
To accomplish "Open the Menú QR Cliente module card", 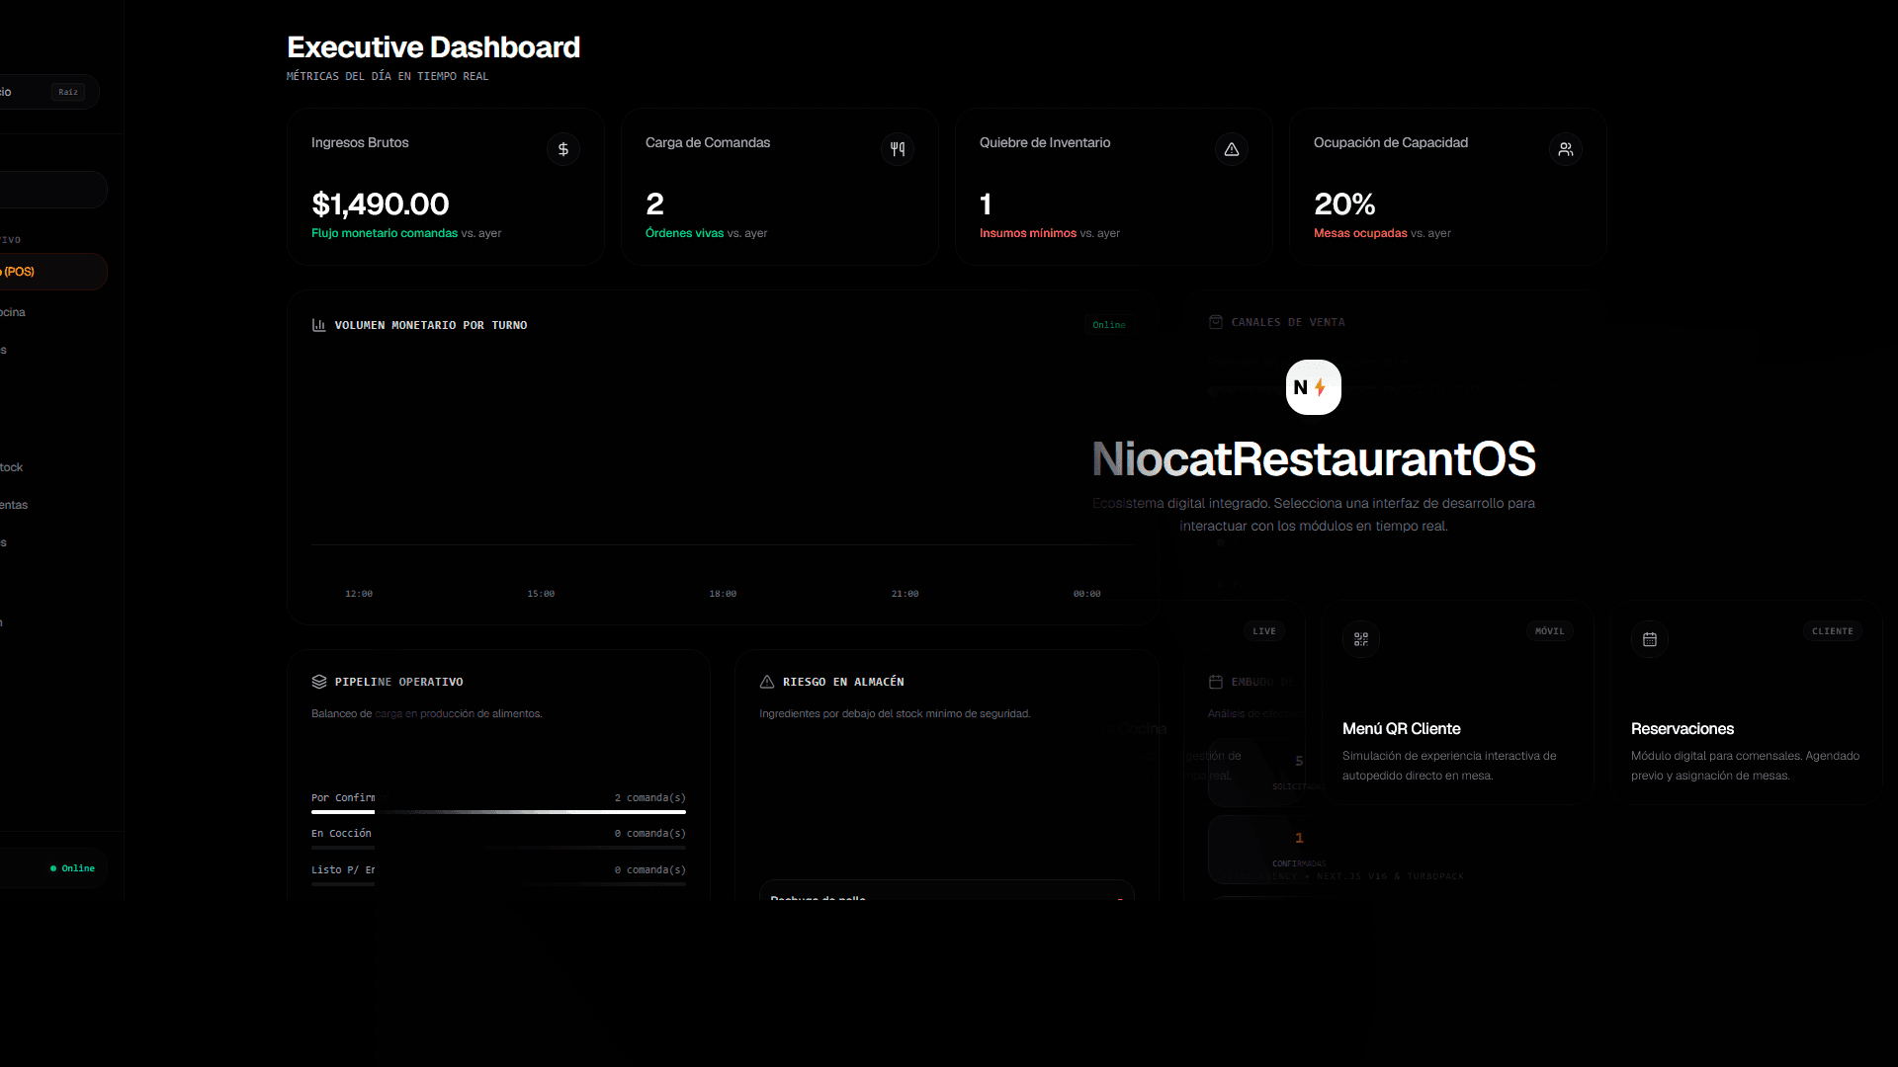I will [x=1458, y=702].
